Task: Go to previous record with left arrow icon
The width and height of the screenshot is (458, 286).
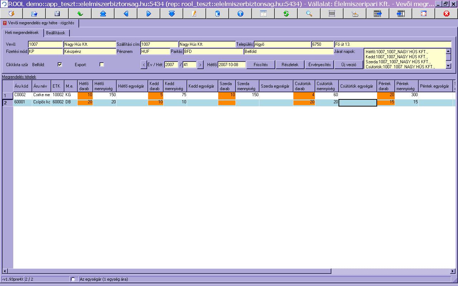Action: 126,14
